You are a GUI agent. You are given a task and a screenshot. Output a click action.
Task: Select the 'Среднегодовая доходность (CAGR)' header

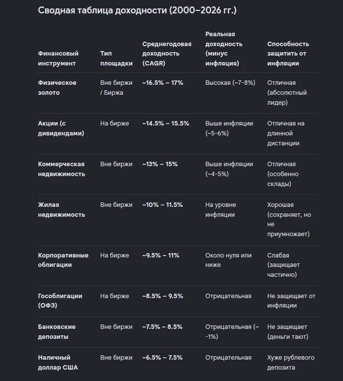[x=167, y=54]
